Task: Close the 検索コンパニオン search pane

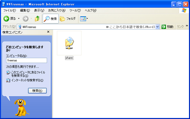Action: [x=48, y=32]
